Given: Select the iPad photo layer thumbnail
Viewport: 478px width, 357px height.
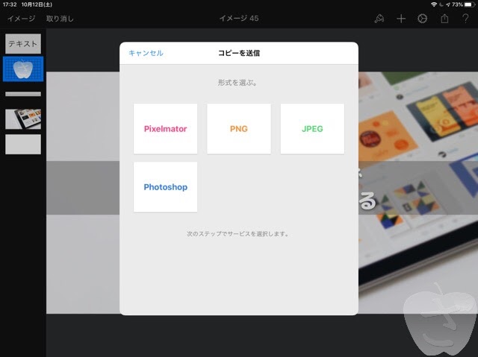Looking at the screenshot, I should point(23,119).
